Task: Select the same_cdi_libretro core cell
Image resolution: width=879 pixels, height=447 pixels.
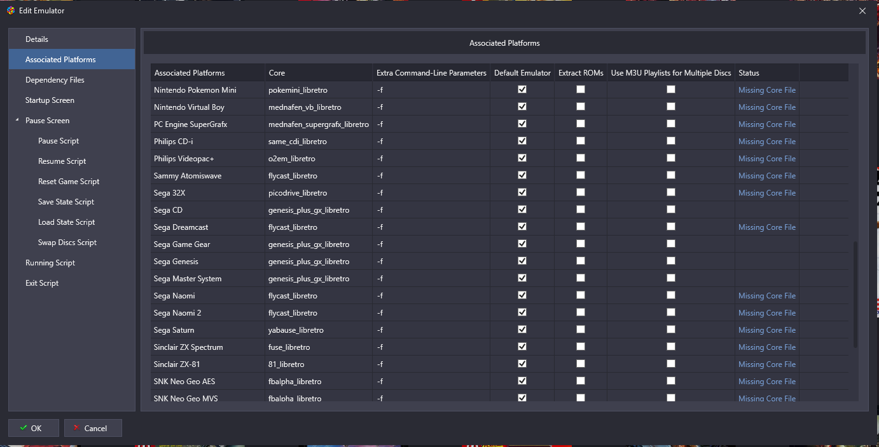Action: click(319, 142)
